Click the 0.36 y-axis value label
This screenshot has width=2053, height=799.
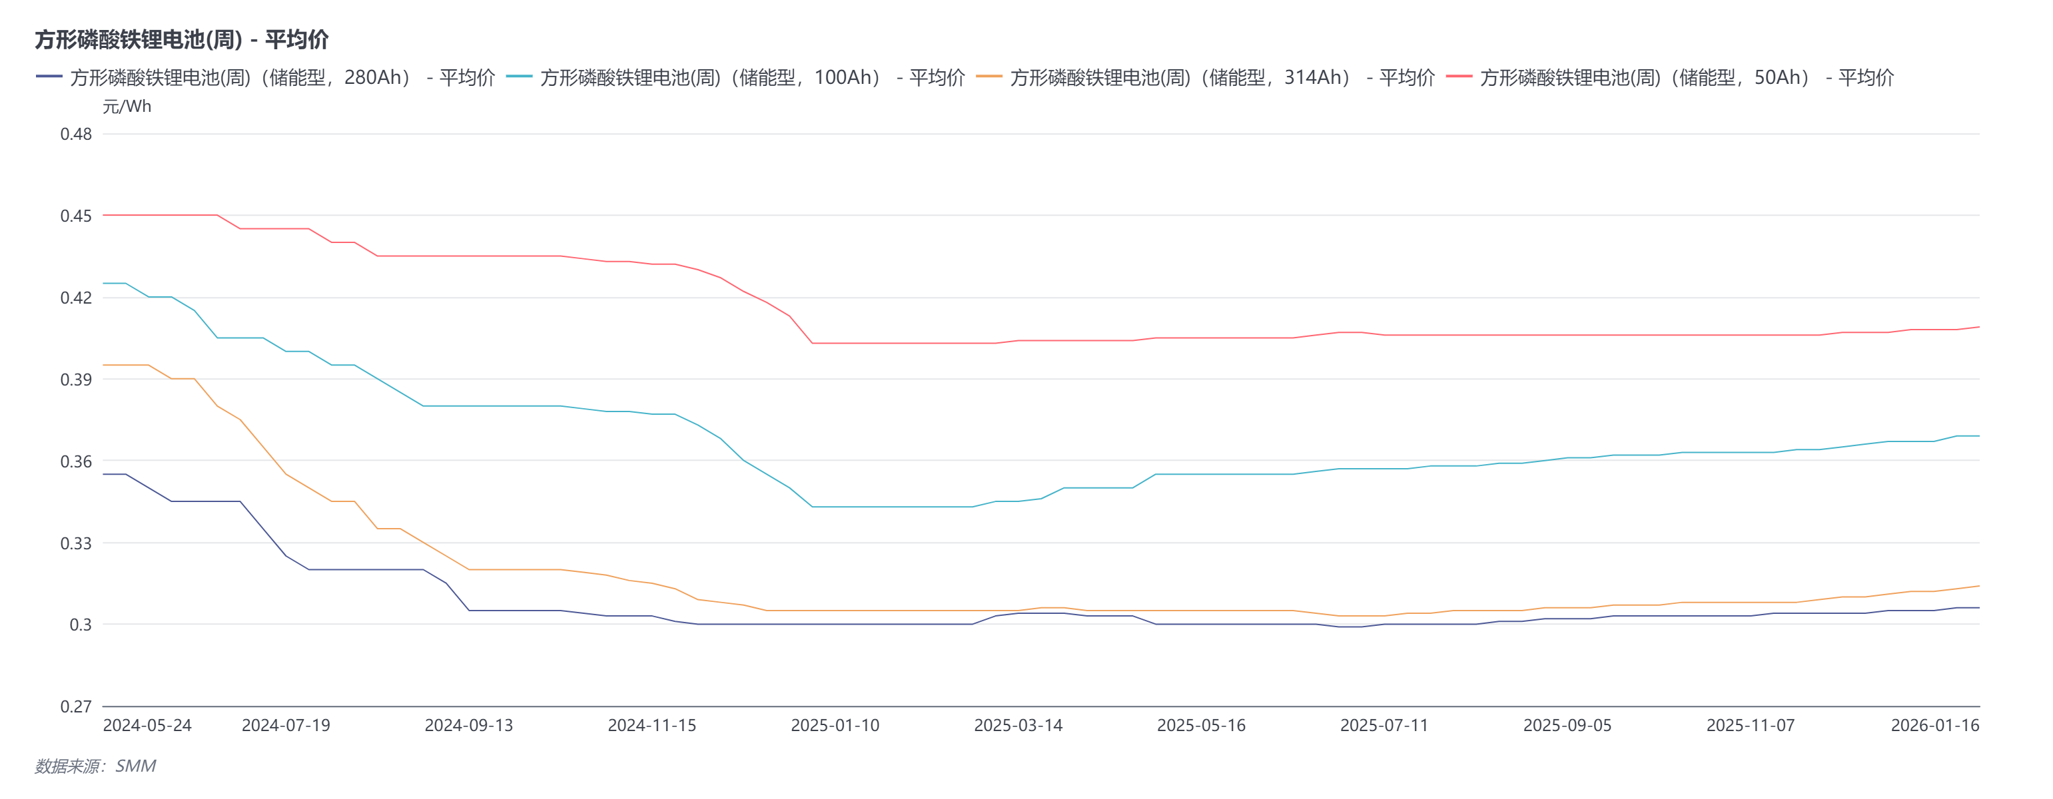76,461
